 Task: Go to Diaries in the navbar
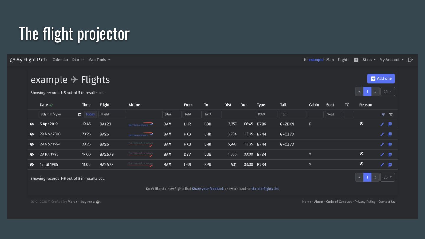(x=78, y=60)
